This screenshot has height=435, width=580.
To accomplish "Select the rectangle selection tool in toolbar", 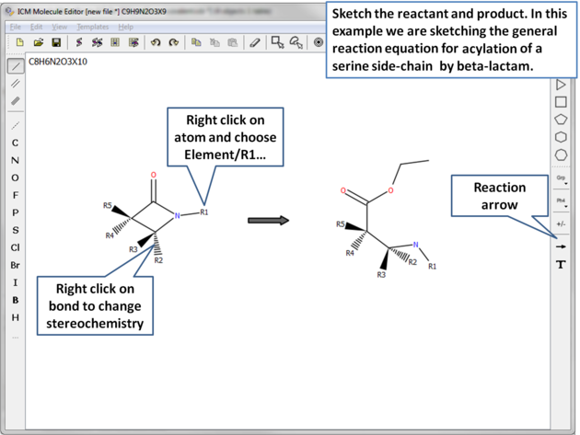I will pos(277,42).
